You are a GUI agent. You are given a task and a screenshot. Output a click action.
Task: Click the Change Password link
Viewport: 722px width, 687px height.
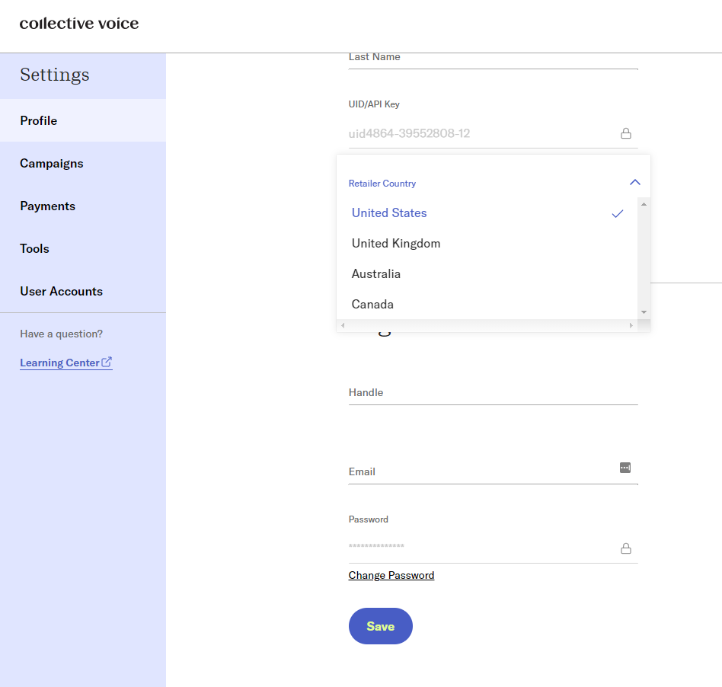(391, 575)
